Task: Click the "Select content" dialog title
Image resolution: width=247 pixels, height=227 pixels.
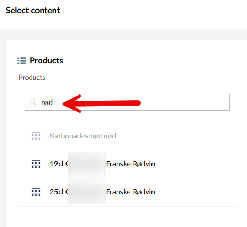Action: pos(33,10)
